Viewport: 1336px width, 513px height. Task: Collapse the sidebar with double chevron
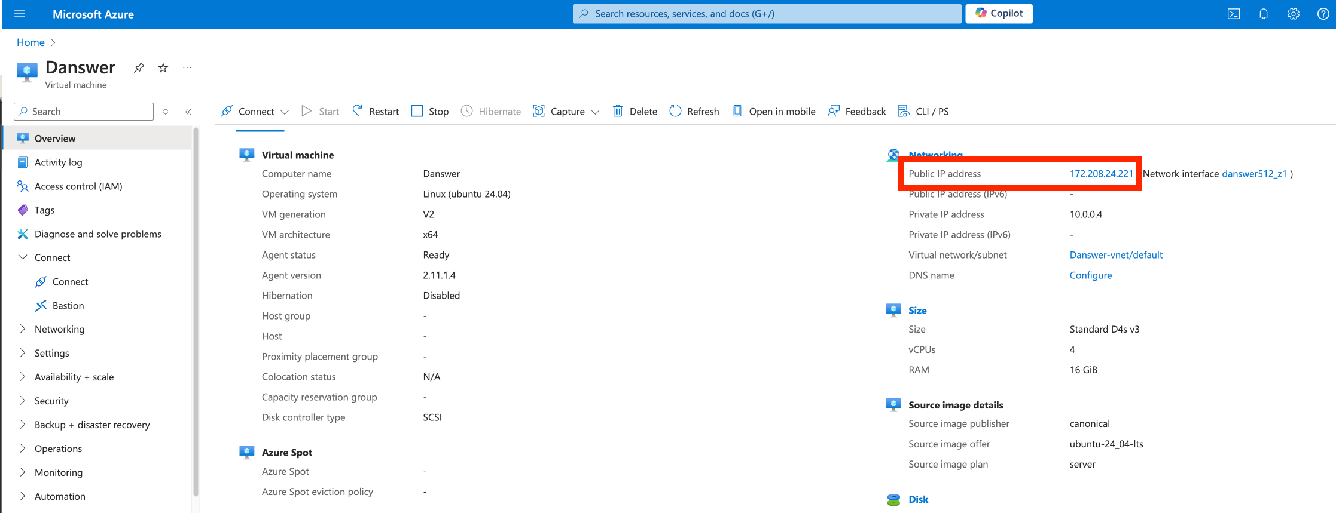tap(188, 112)
